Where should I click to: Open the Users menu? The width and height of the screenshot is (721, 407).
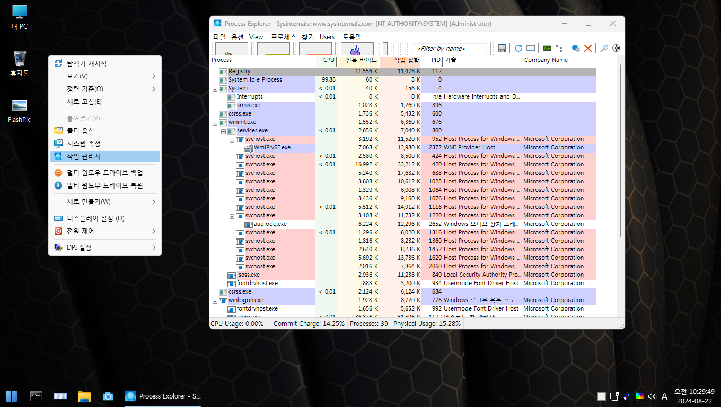click(327, 37)
